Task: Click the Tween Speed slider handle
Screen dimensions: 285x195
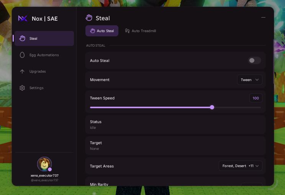Action: (x=212, y=107)
